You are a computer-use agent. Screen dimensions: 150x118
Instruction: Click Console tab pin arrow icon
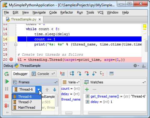[53, 74]
